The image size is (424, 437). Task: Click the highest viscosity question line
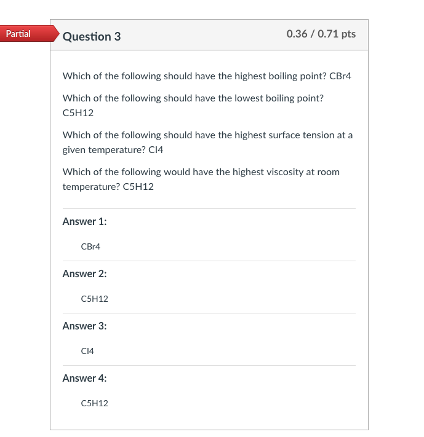pyautogui.click(x=201, y=179)
